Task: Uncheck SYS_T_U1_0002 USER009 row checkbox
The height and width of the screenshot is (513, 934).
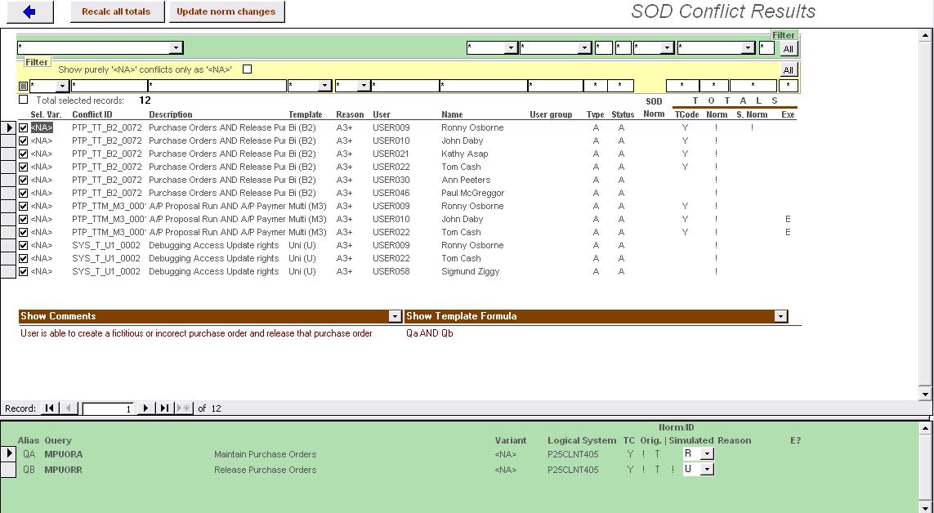Action: click(x=23, y=245)
